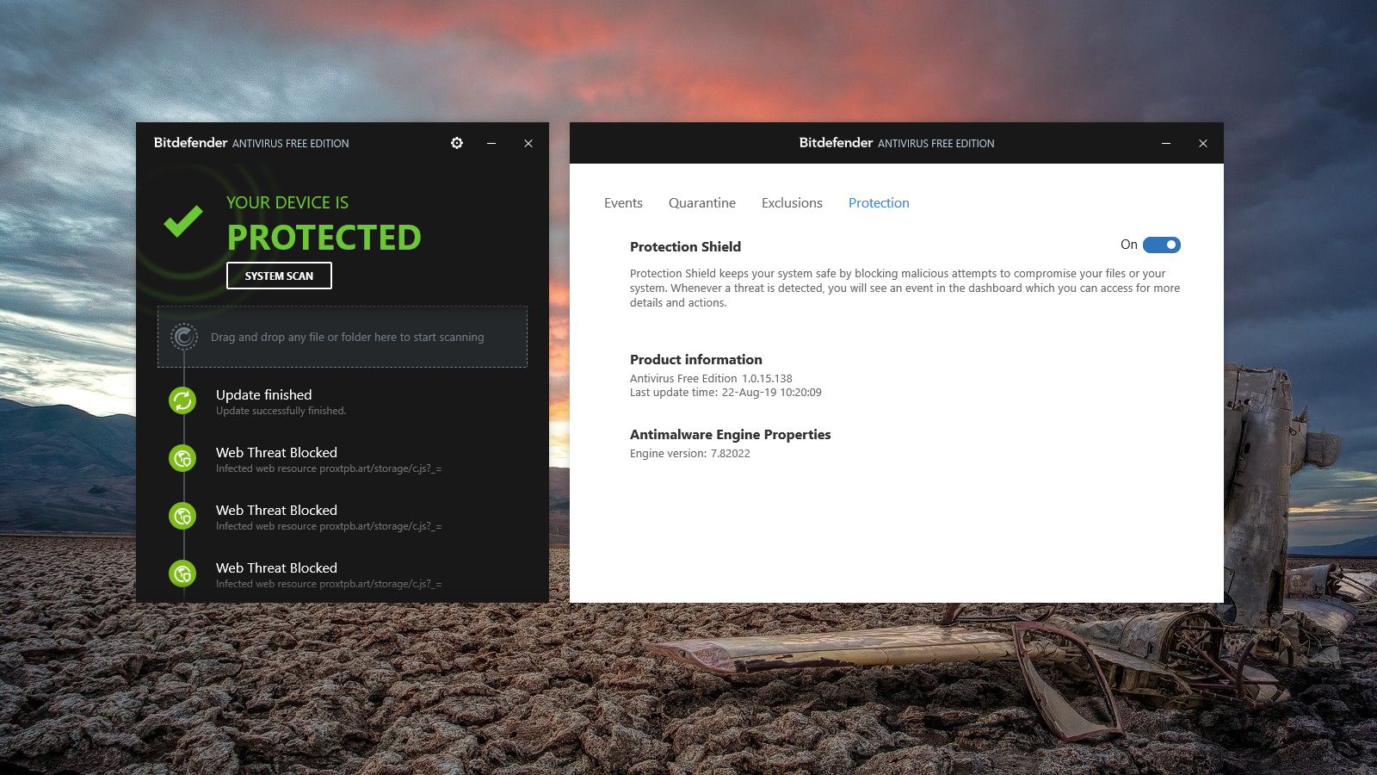Click the drag-and-drop scan circle icon
This screenshot has width=1377, height=775.
coord(184,337)
